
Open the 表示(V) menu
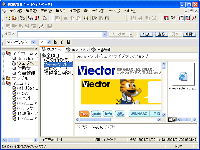(46, 11)
